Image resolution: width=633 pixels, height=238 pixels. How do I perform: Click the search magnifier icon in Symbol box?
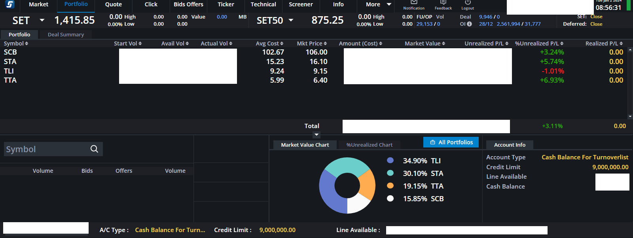(x=94, y=149)
